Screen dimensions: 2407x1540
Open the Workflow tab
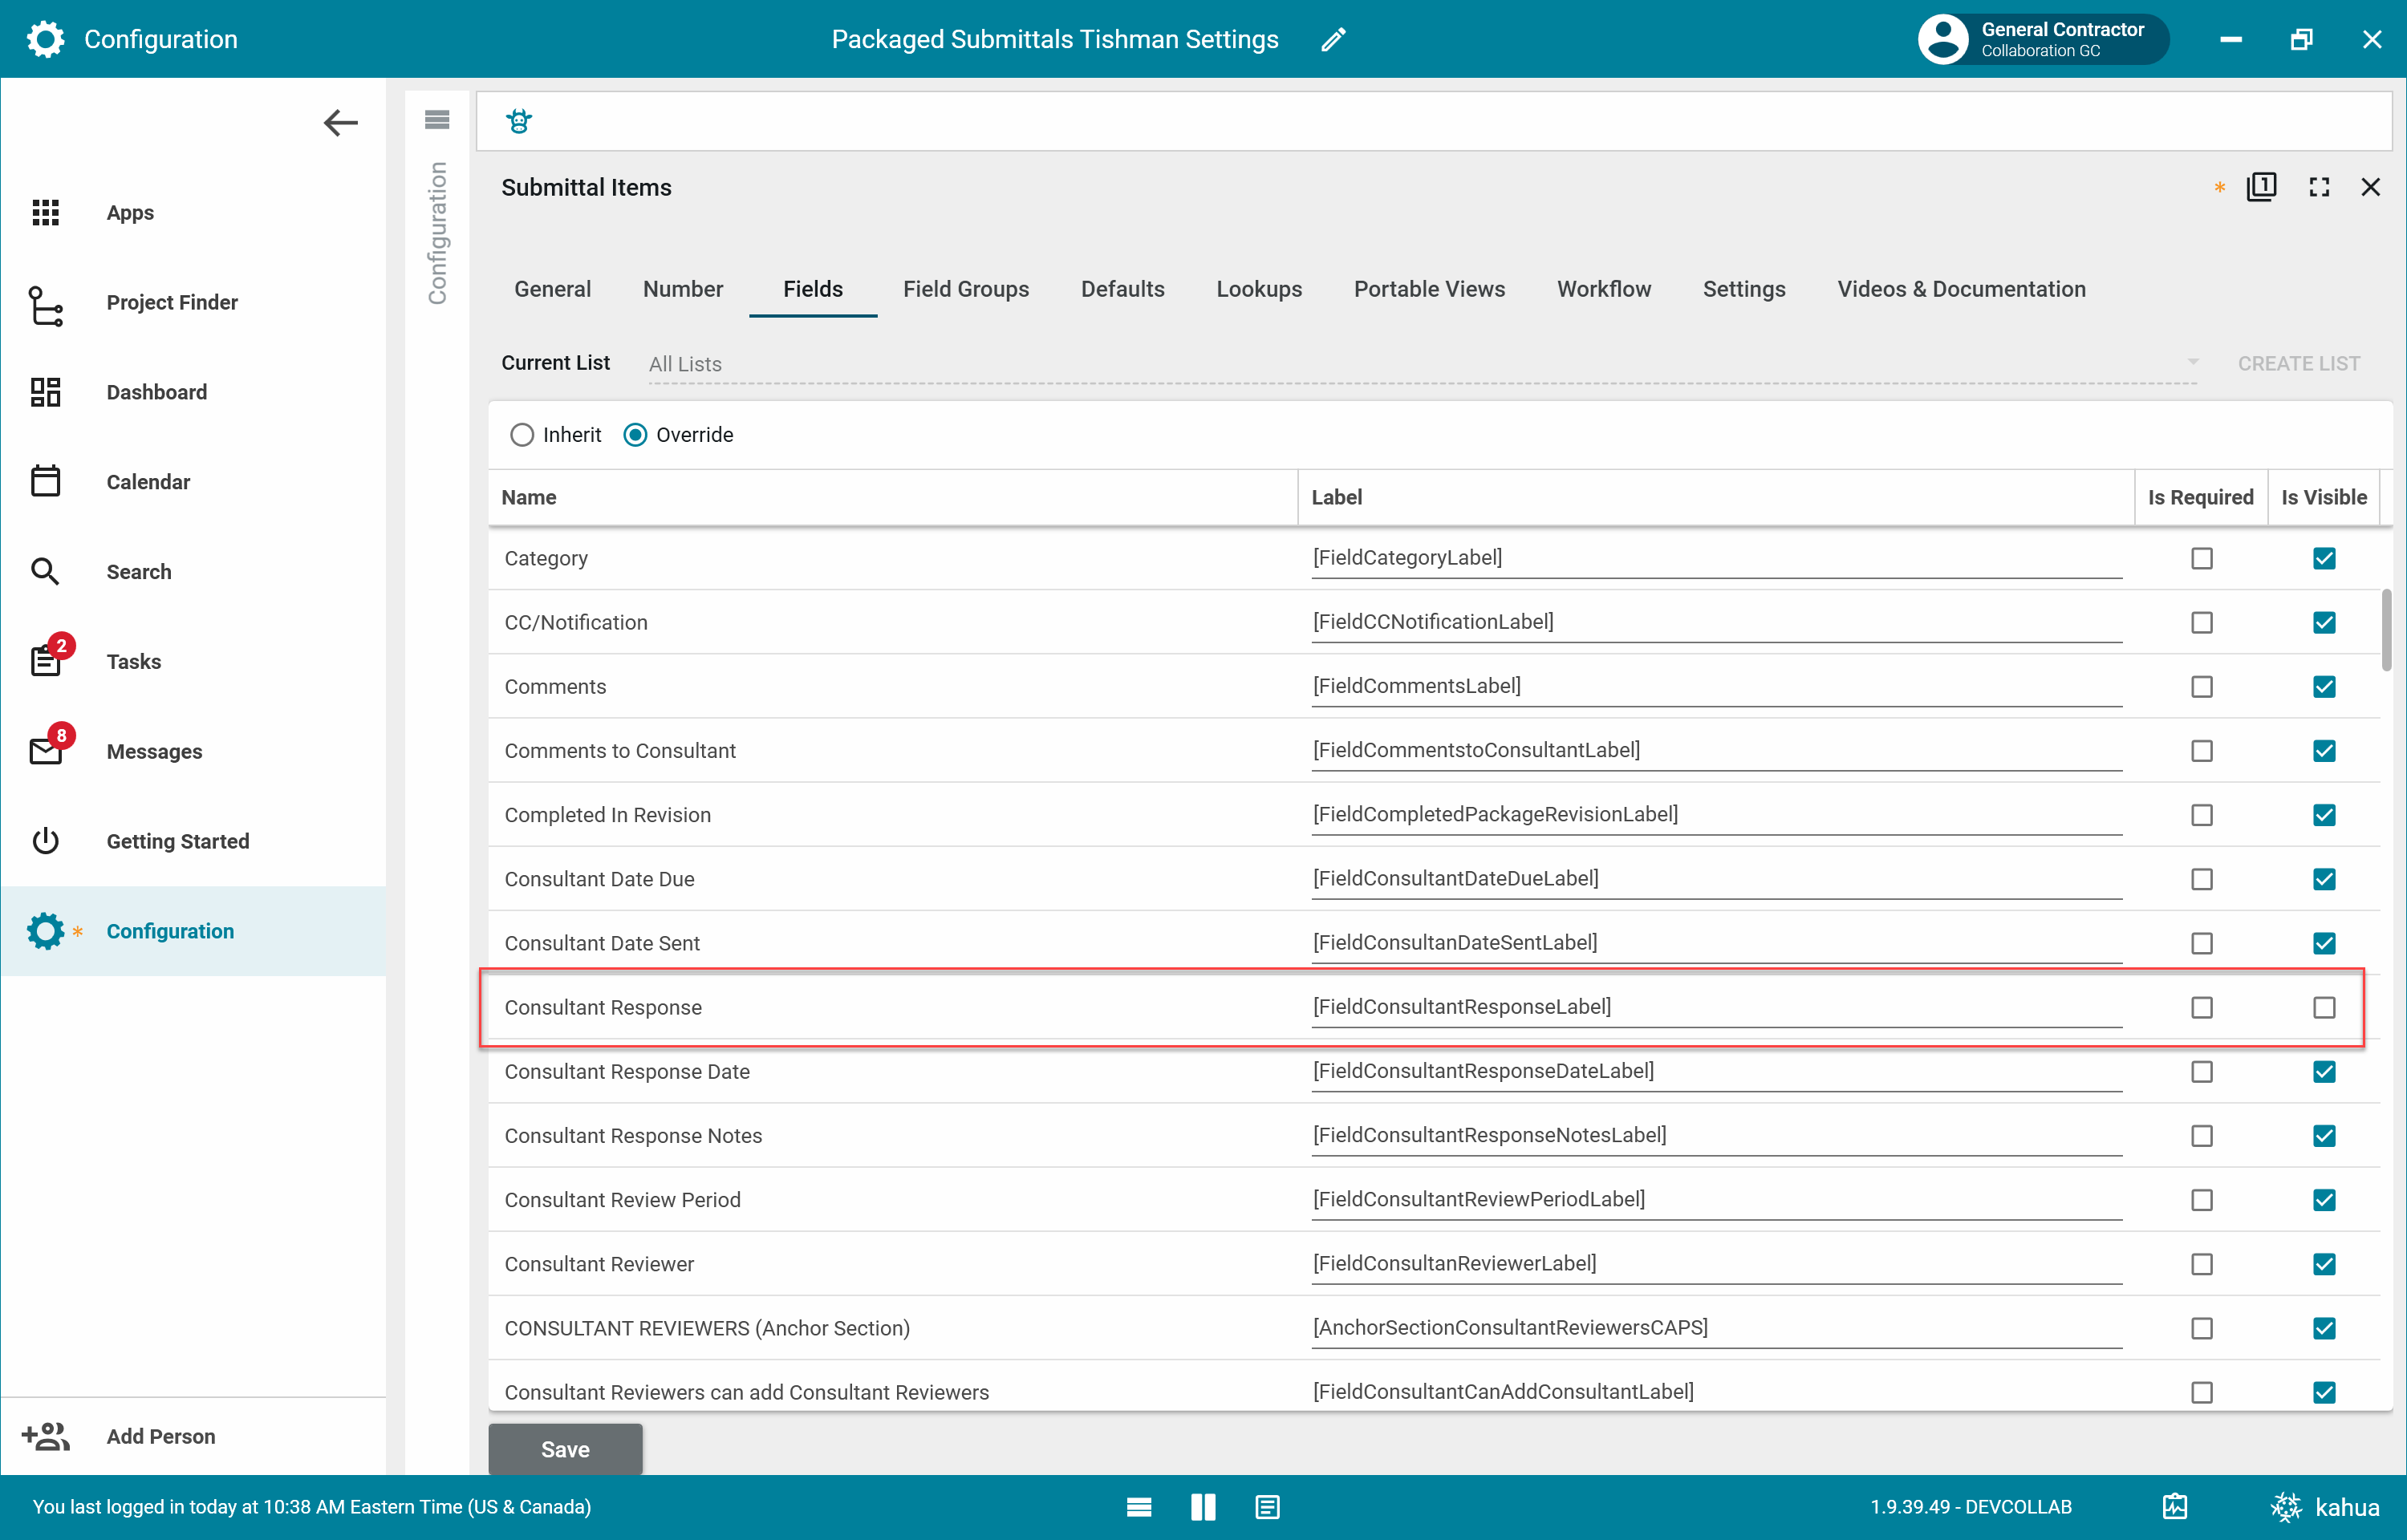coord(1603,289)
